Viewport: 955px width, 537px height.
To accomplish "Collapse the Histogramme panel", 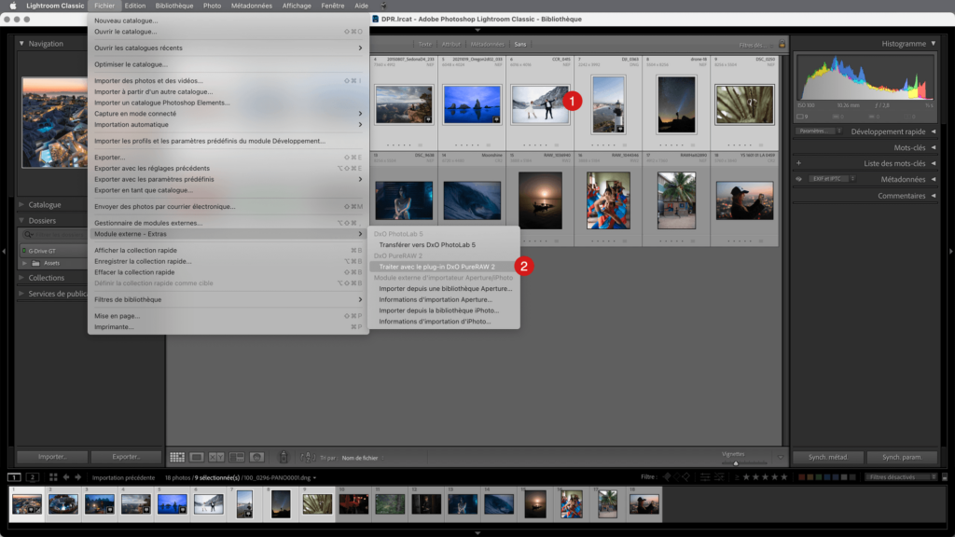I will point(933,43).
